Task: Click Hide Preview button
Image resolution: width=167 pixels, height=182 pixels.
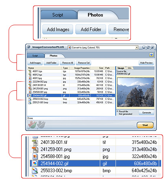Action: point(146,63)
